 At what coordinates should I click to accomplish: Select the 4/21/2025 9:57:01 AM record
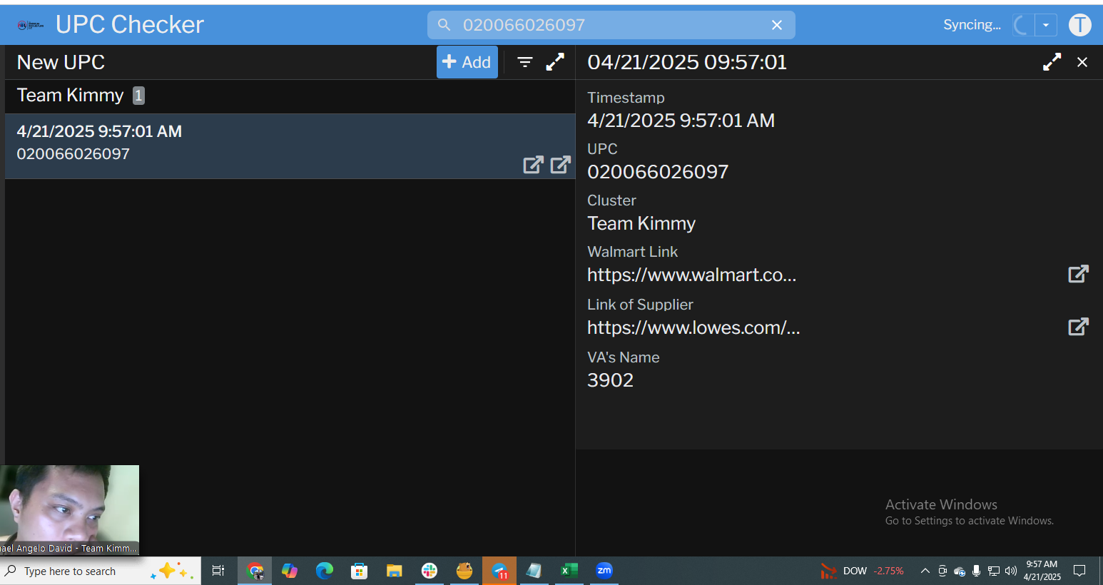[214, 143]
